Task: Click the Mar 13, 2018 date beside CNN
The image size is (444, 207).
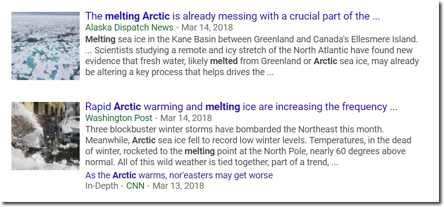Action: (x=179, y=186)
